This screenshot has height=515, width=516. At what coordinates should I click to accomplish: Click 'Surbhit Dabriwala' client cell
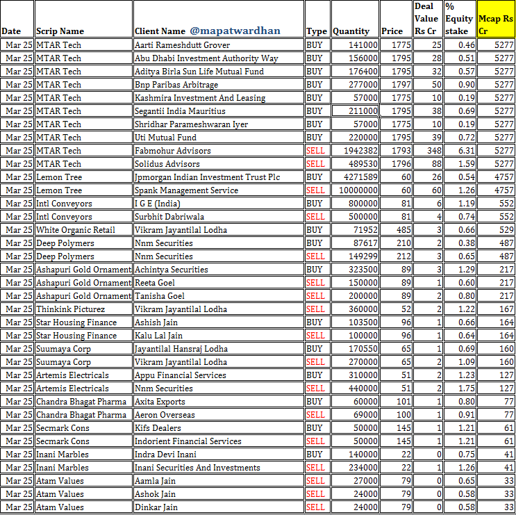(219, 216)
